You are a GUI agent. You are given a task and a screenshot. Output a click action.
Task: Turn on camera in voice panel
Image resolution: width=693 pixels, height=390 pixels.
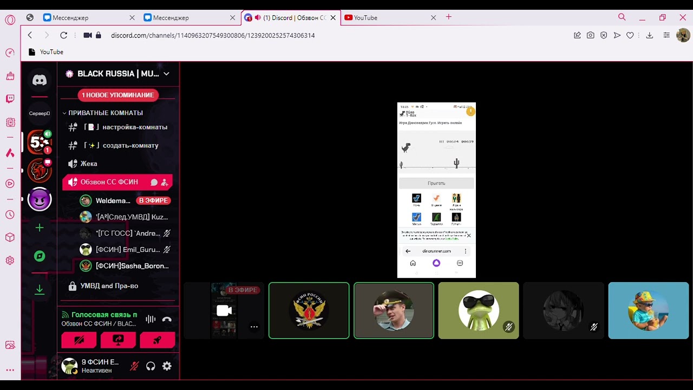point(79,340)
